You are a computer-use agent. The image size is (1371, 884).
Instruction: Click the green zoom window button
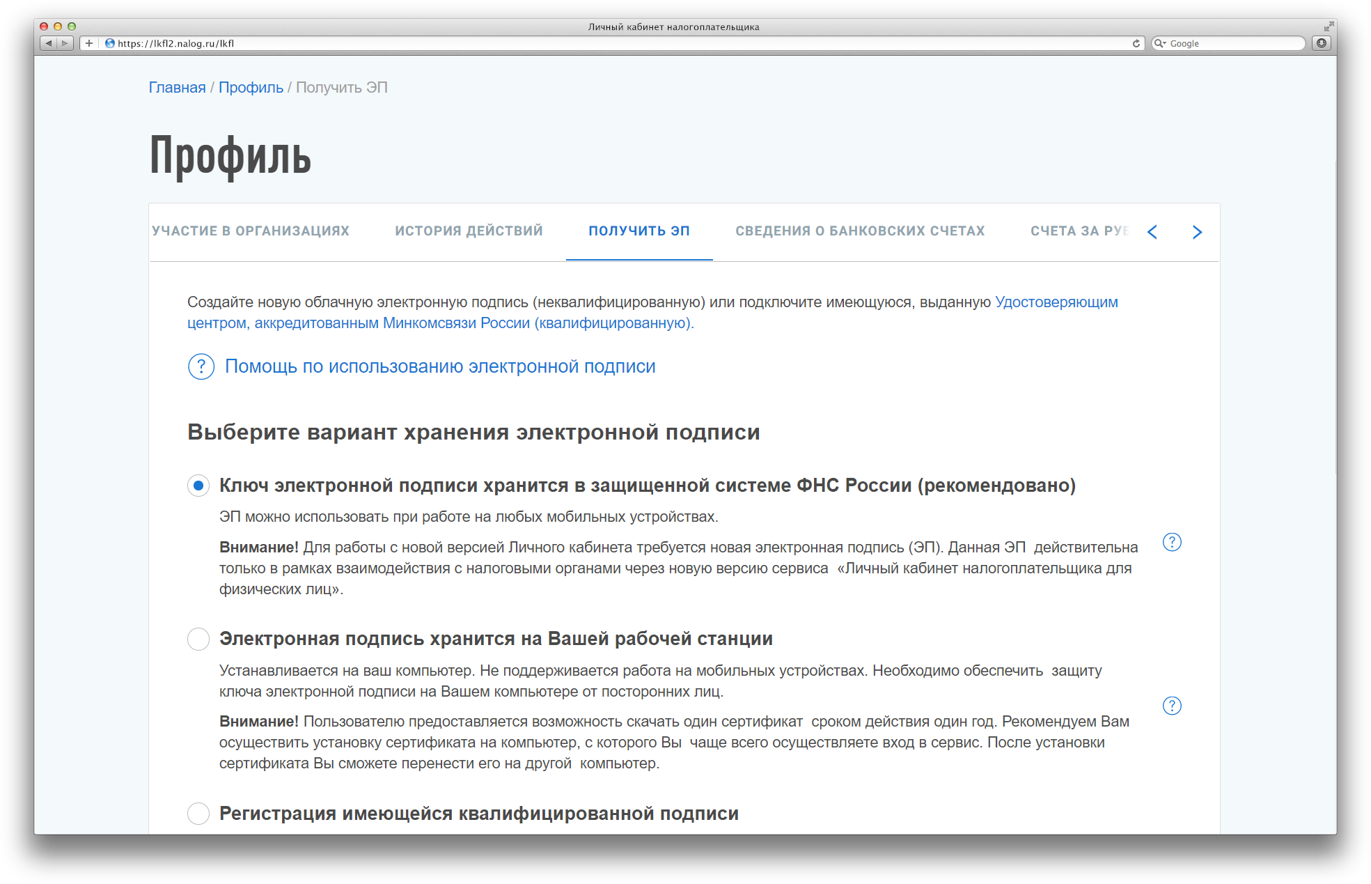pyautogui.click(x=72, y=26)
